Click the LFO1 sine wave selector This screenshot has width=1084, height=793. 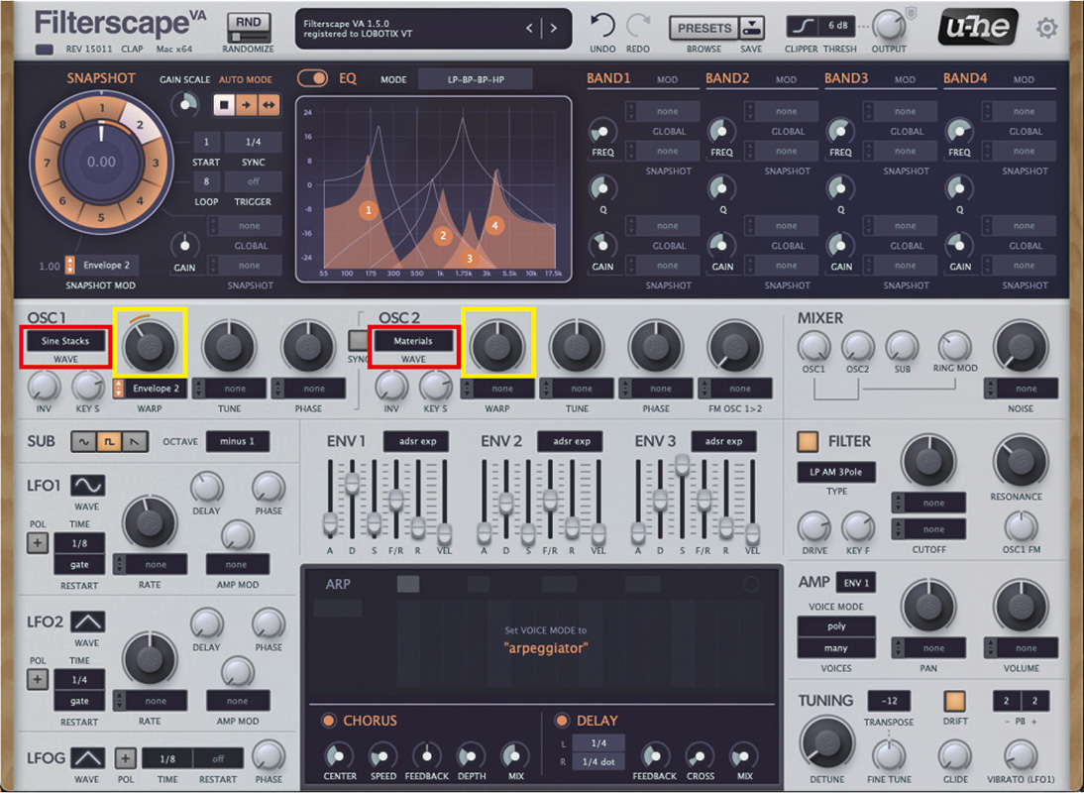pyautogui.click(x=88, y=485)
